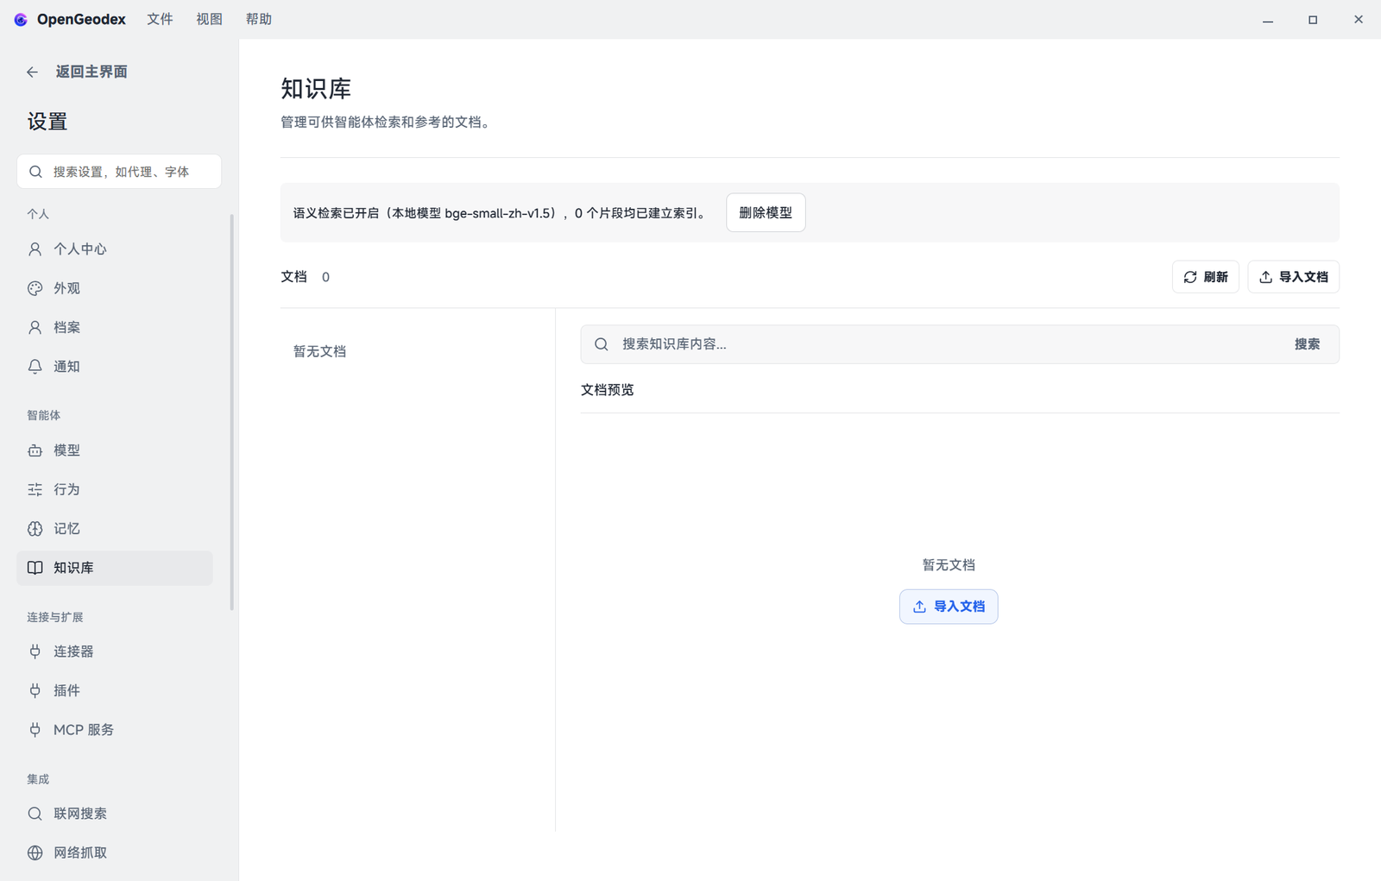
Task: Select 插件 in the sidebar
Action: click(115, 690)
